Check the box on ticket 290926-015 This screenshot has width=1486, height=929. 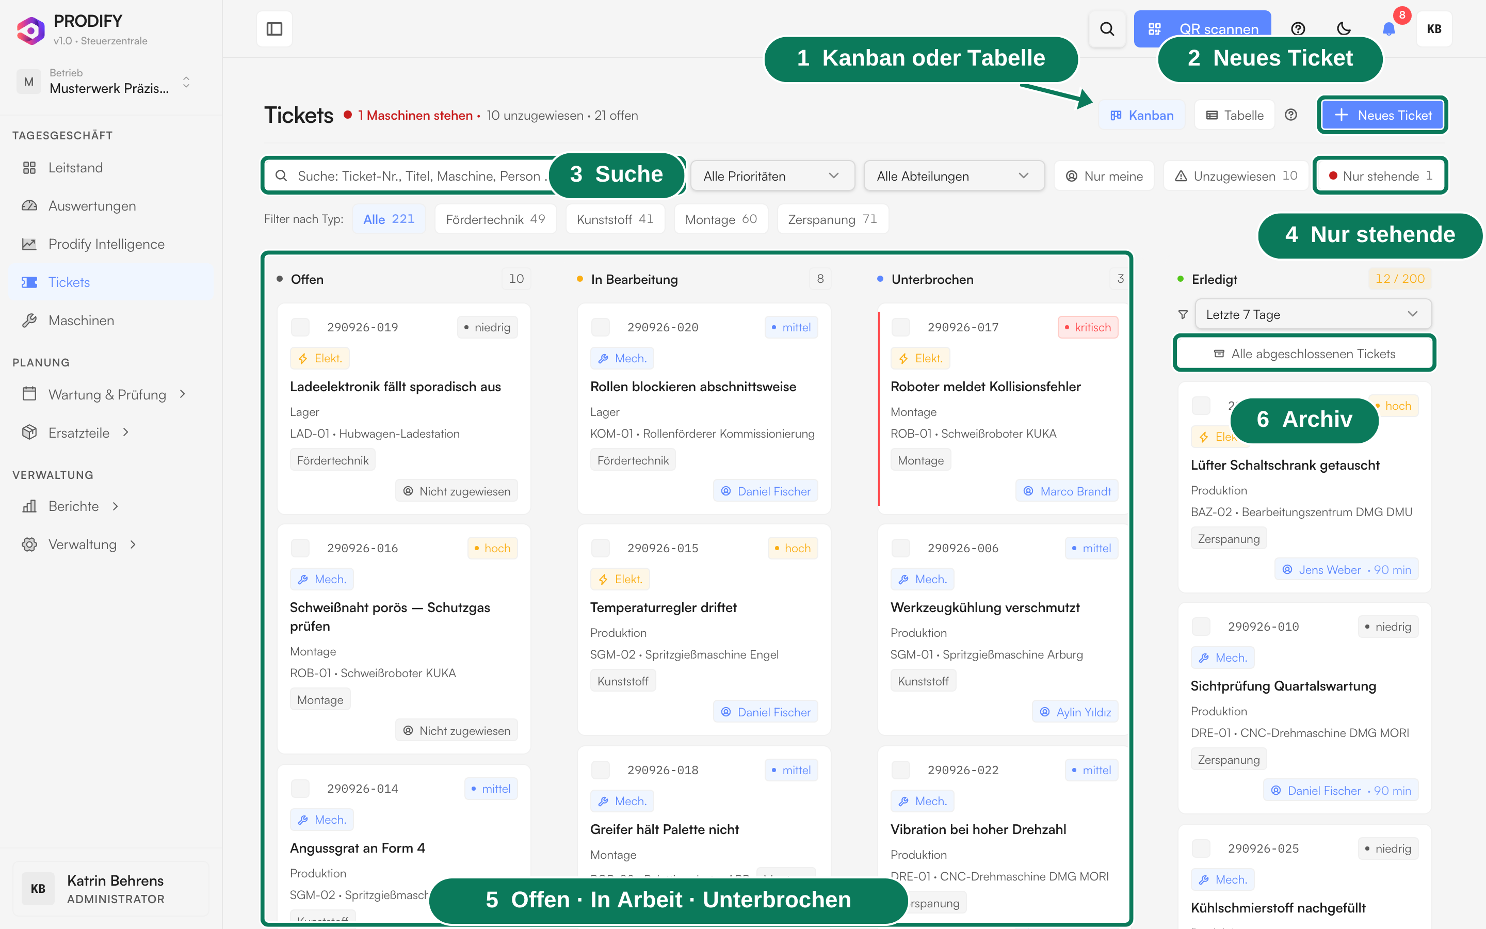(601, 548)
